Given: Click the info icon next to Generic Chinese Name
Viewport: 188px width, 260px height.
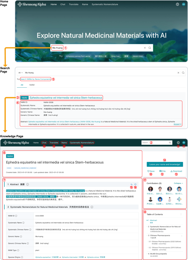Looking at the screenshot, I should 28,244.
